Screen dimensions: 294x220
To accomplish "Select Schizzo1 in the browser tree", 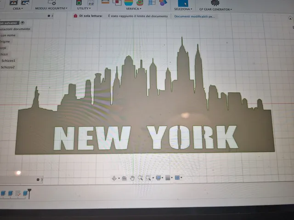I will point(8,60).
